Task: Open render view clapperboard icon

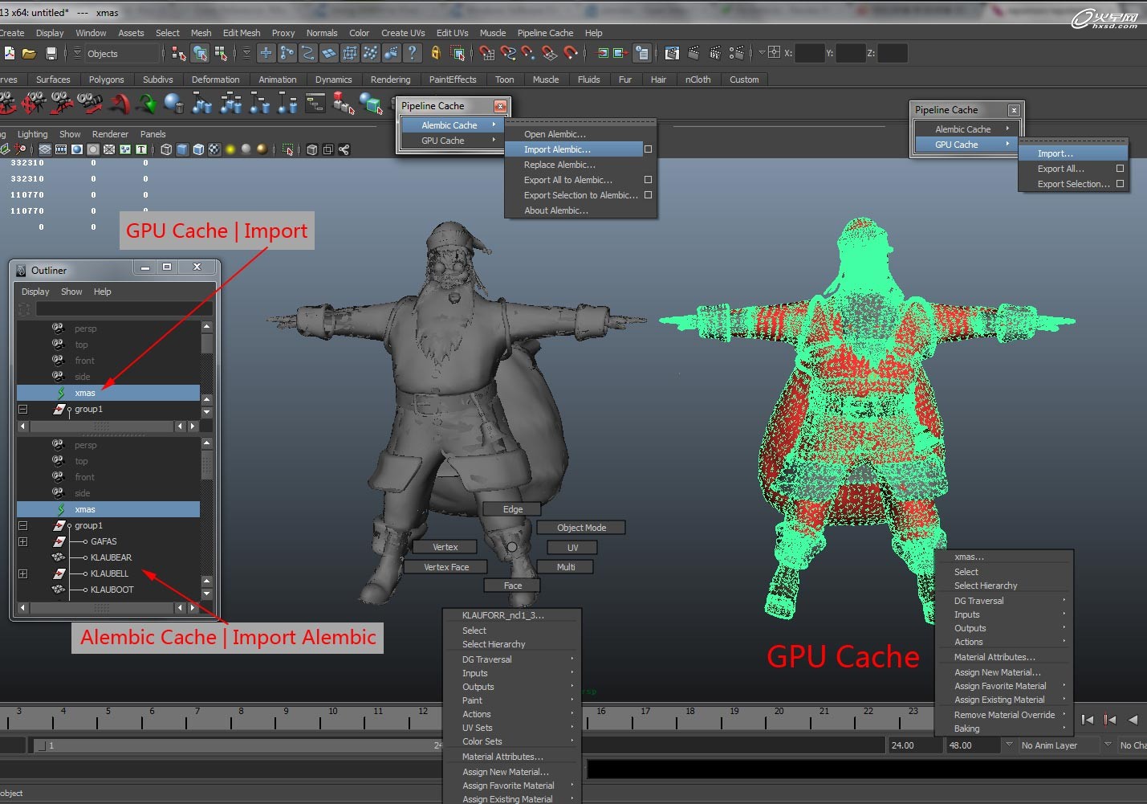Action: [x=672, y=54]
